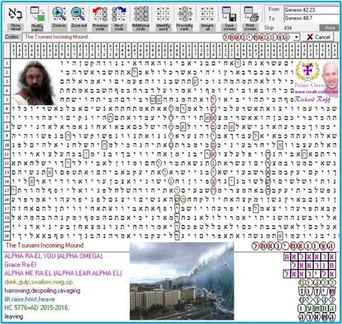Open the Modify matrix tool

(37, 14)
